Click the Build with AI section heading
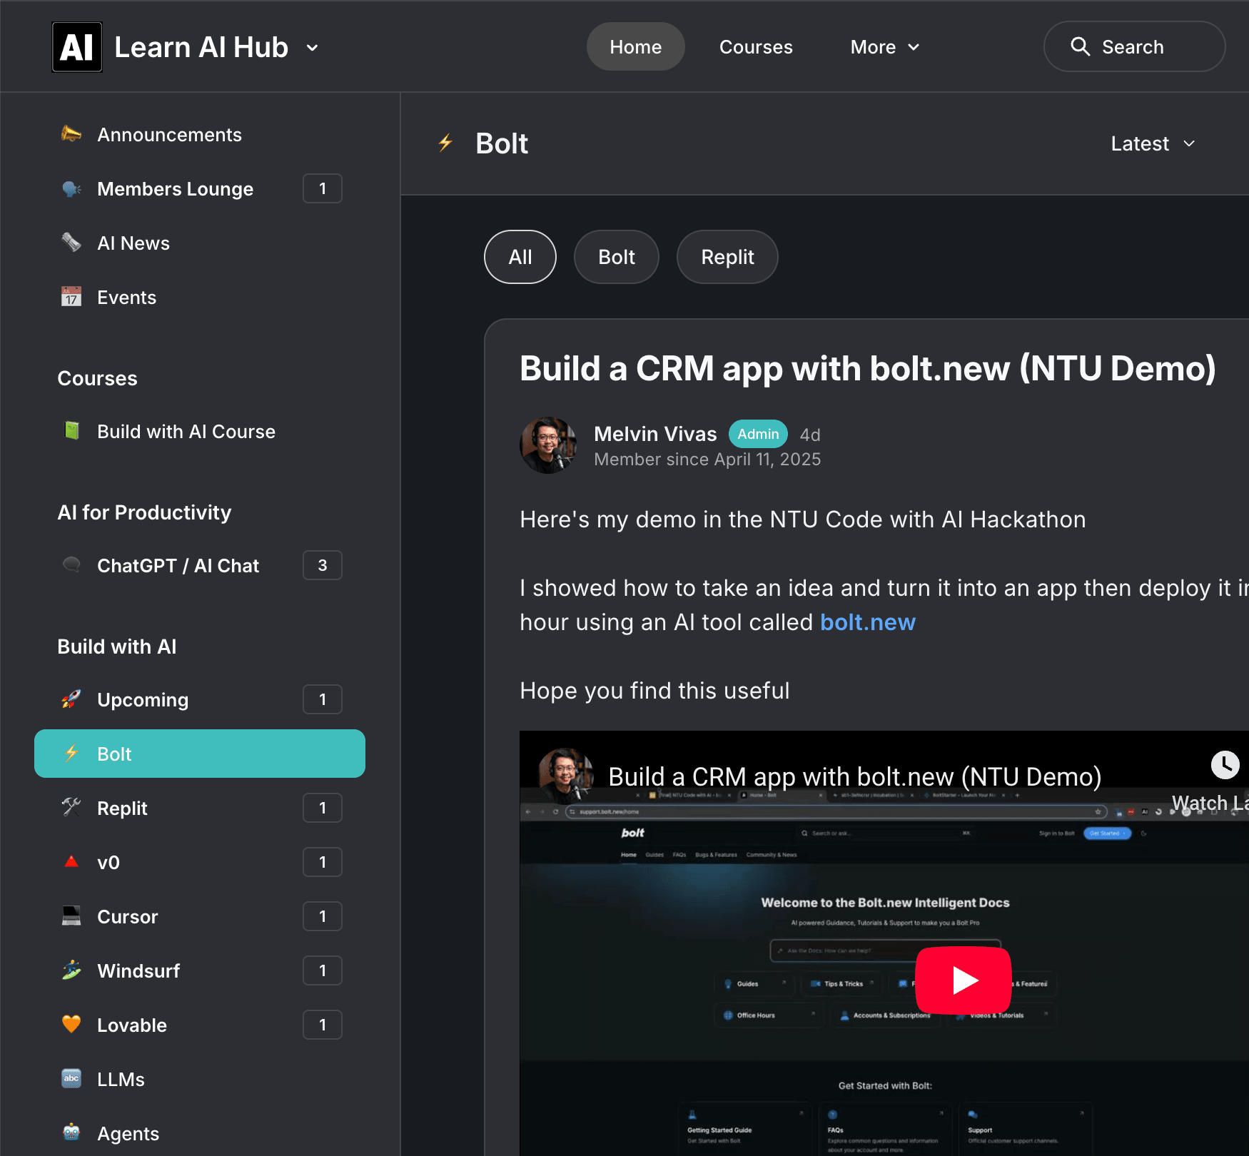The width and height of the screenshot is (1249, 1156). [x=116, y=647]
